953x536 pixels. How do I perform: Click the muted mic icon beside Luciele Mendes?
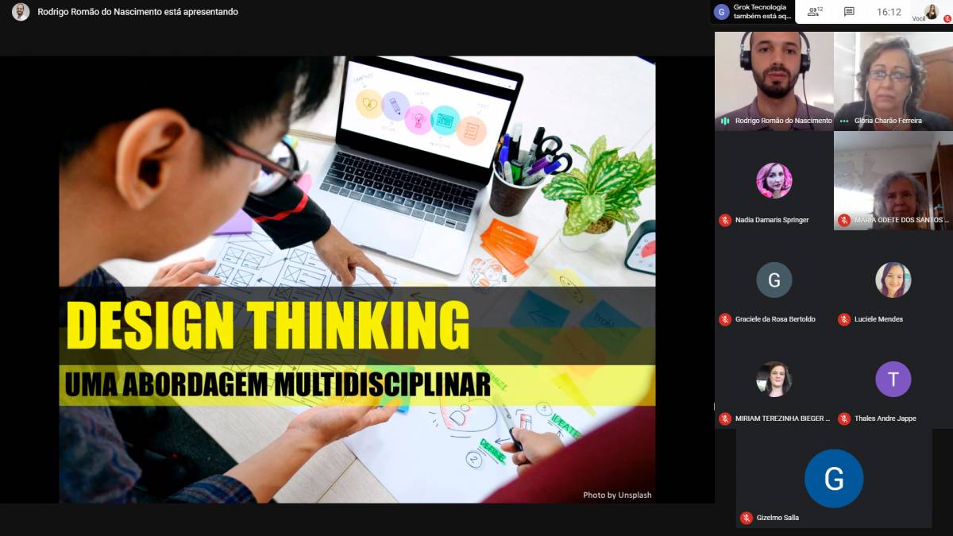[x=844, y=319]
